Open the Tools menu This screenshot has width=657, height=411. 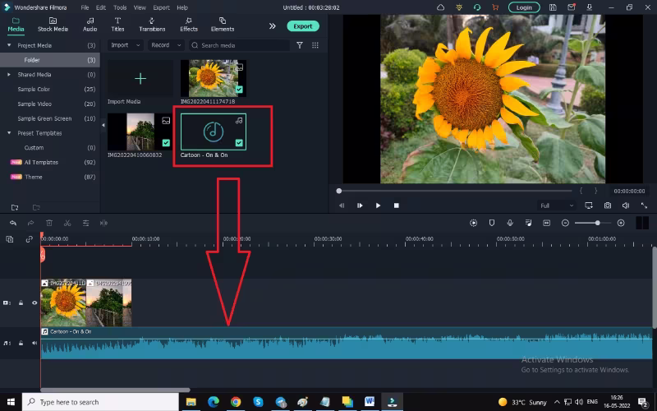[x=120, y=7]
